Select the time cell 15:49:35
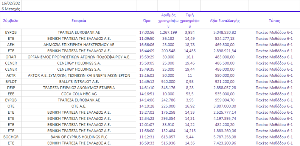 [x=147, y=69]
